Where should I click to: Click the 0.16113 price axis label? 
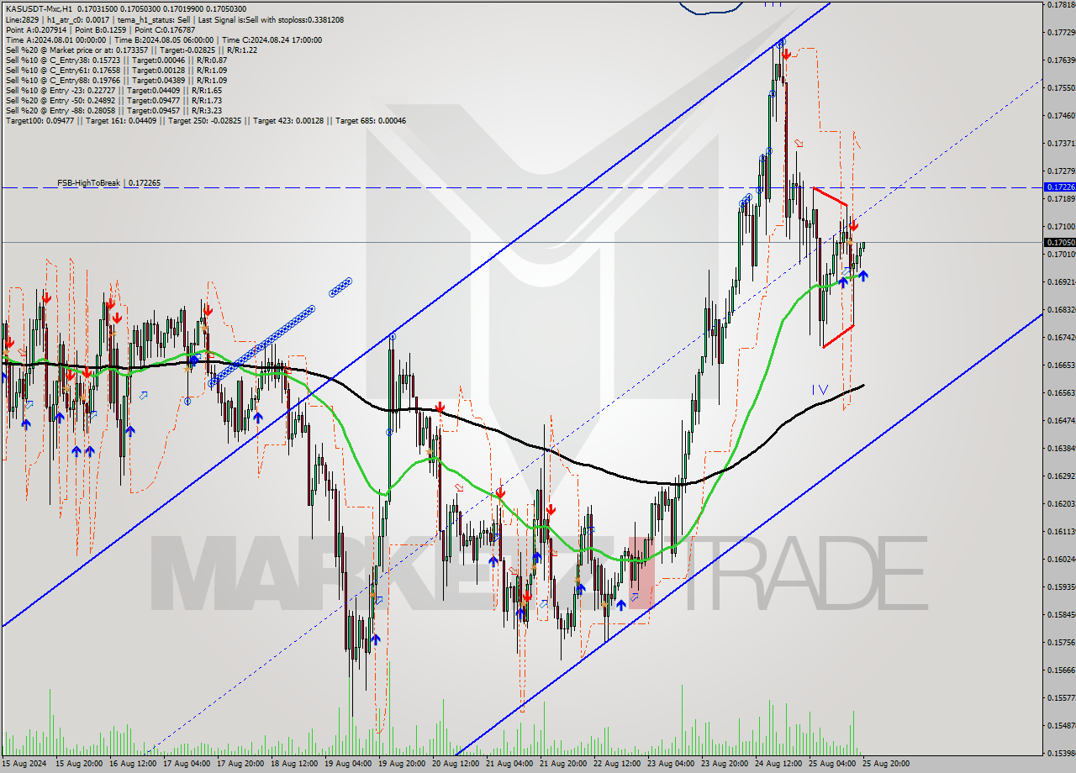(1062, 531)
